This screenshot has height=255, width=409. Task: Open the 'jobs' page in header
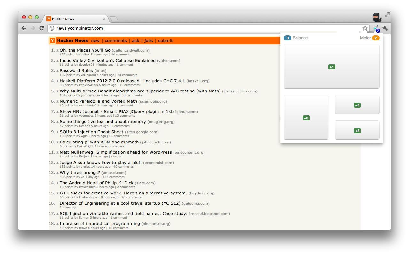click(149, 40)
